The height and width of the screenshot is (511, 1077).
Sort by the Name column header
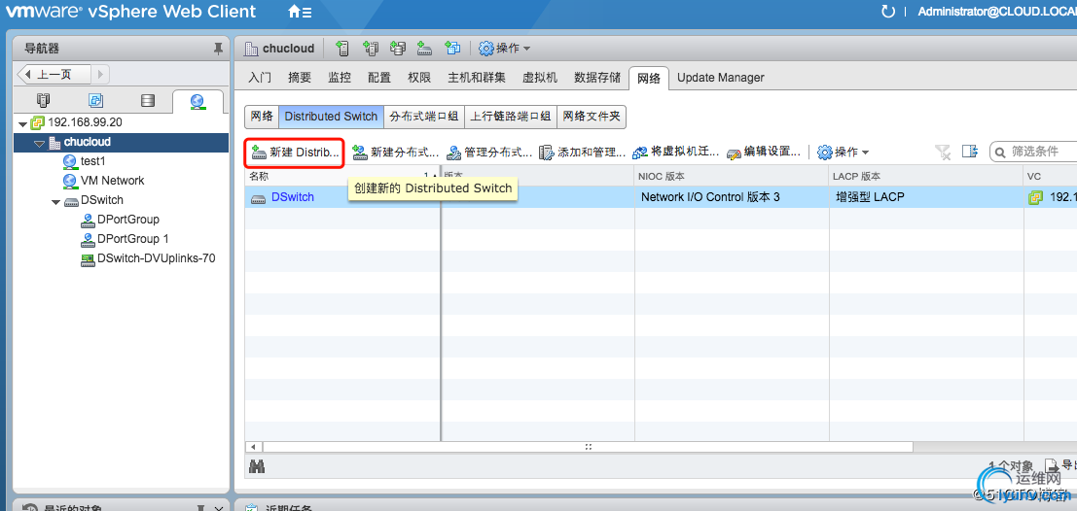342,176
